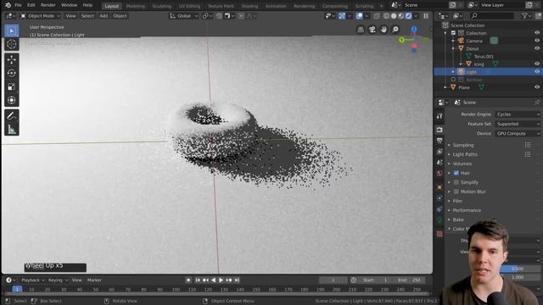
Task: Select the Transform tool
Action: (11, 100)
